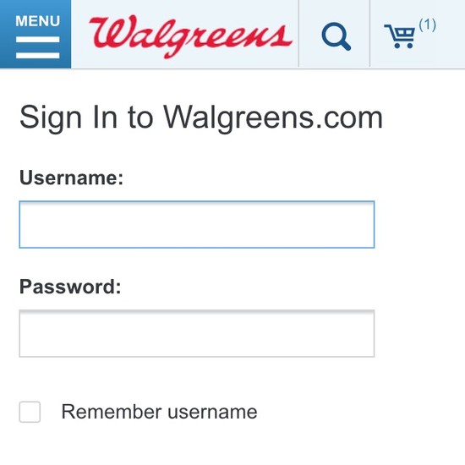The image size is (465, 465).
Task: Click the magnifying glass search icon
Action: pyautogui.click(x=336, y=36)
